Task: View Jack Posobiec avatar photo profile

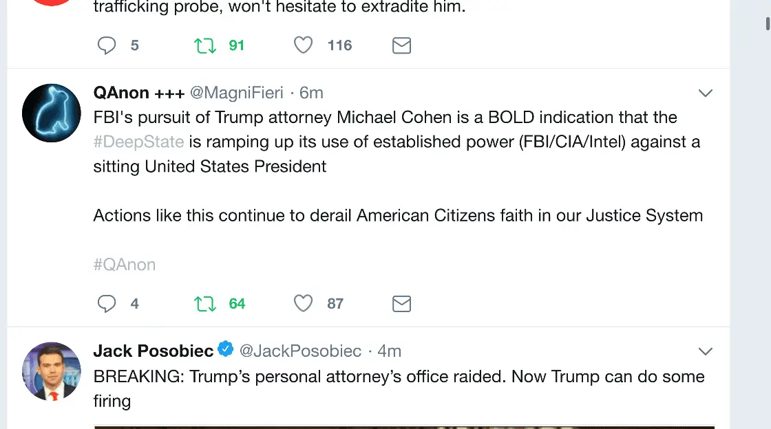Action: 52,371
